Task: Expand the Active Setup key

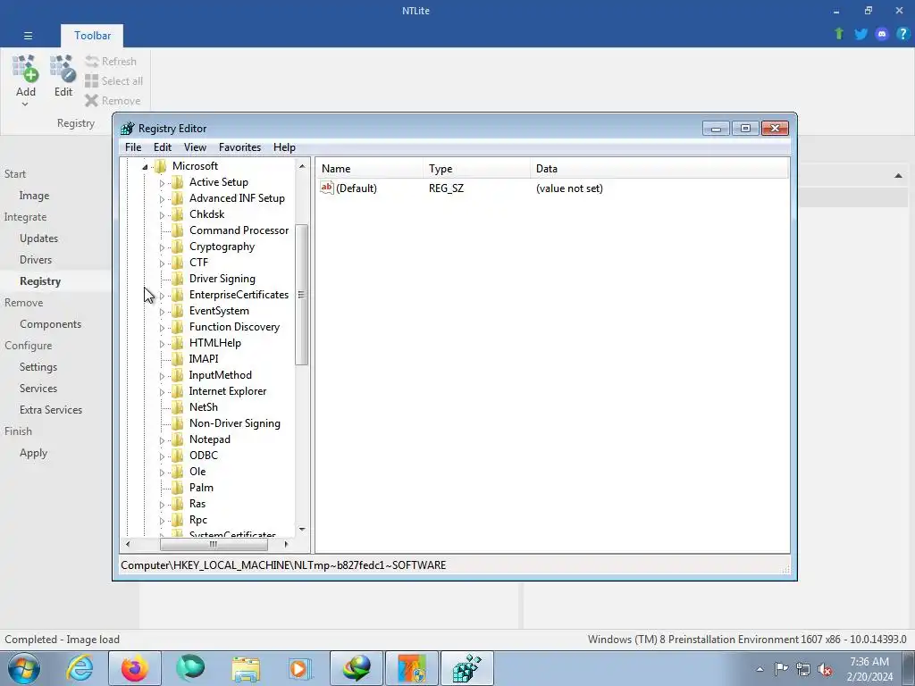Action: coord(162,183)
